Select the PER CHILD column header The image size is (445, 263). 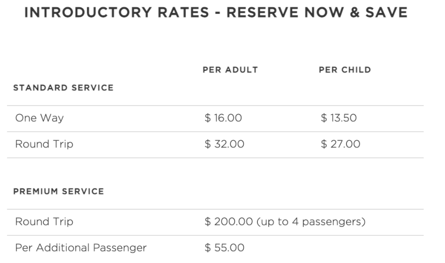345,70
